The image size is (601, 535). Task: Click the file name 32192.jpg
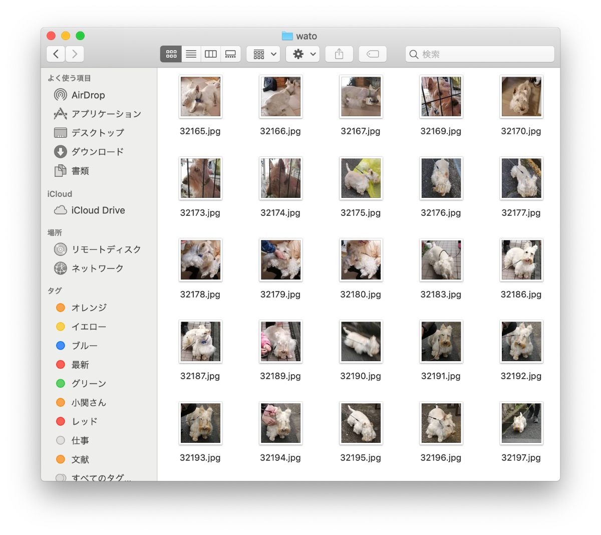521,376
